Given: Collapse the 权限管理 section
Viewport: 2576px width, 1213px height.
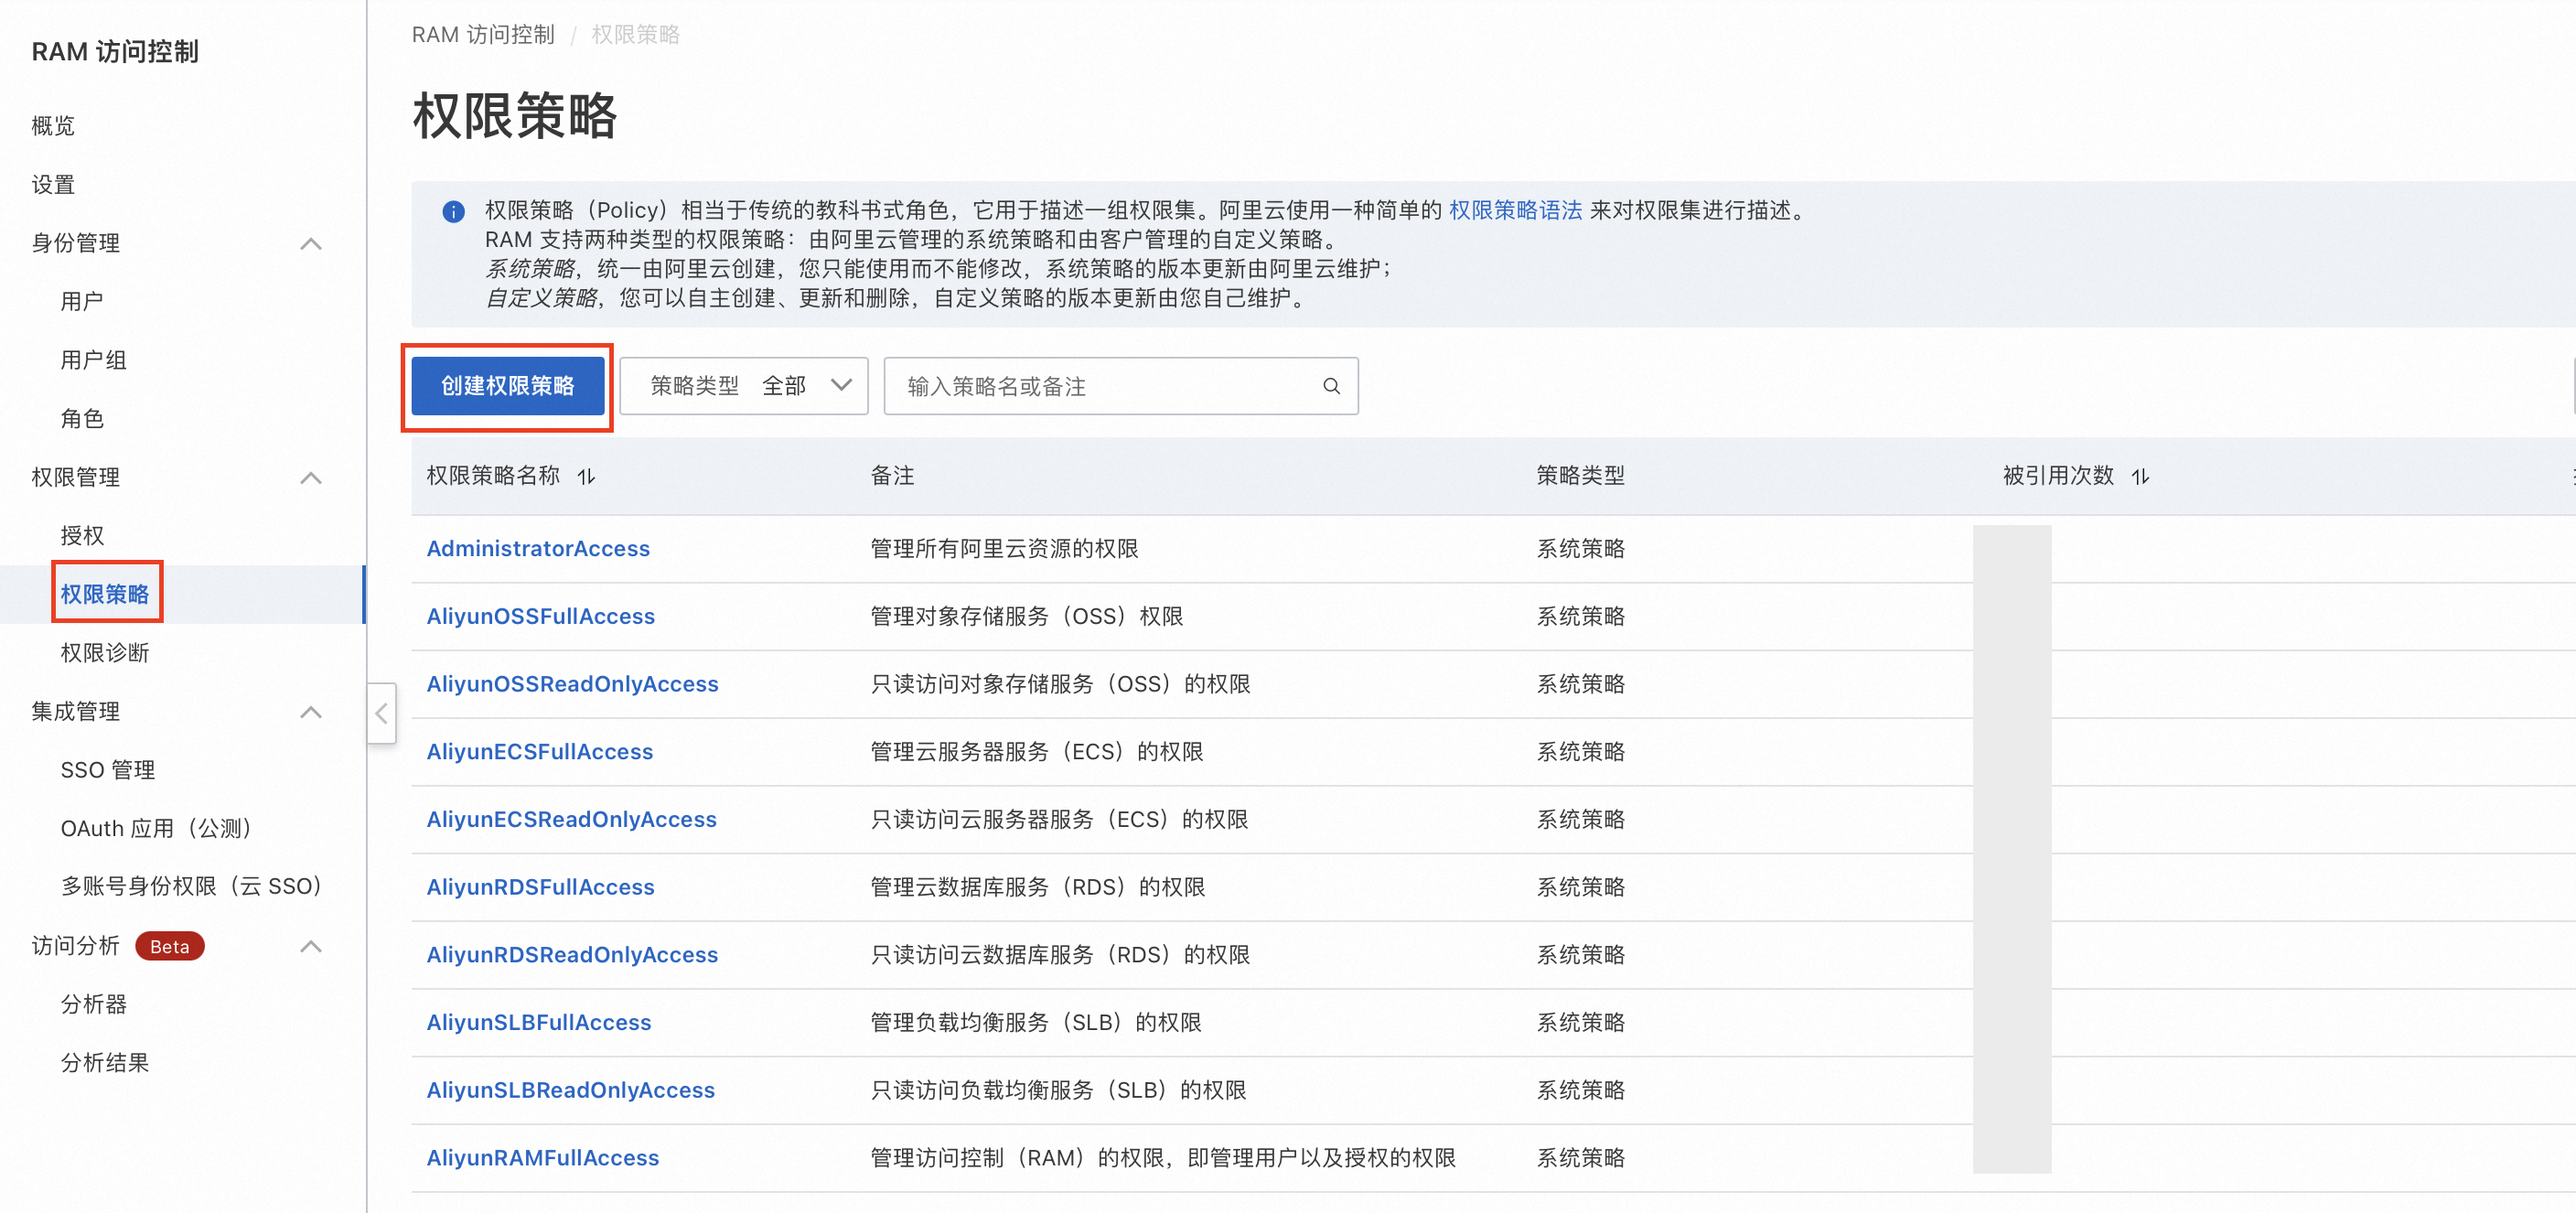Looking at the screenshot, I should pos(311,477).
